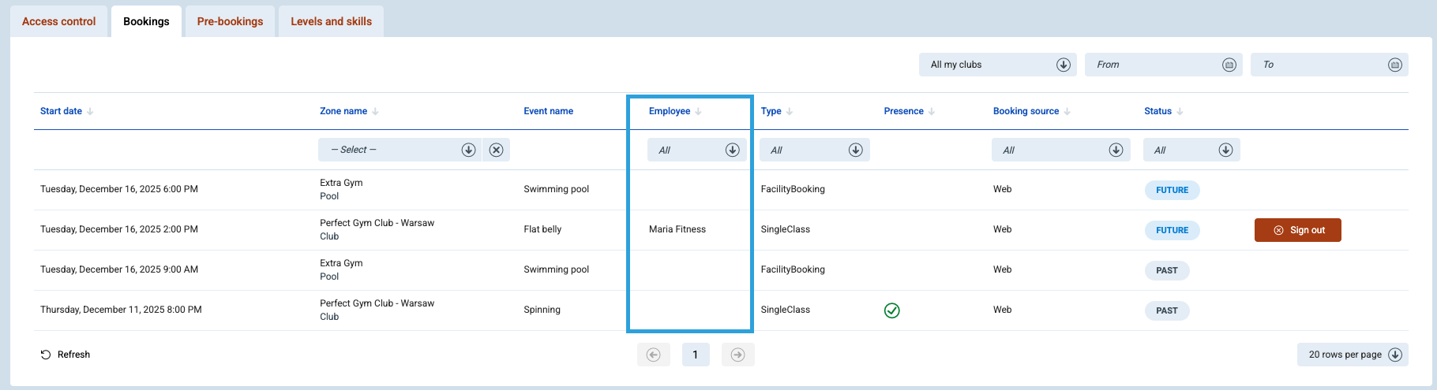Sort by Start date arrow icon

pyautogui.click(x=90, y=111)
